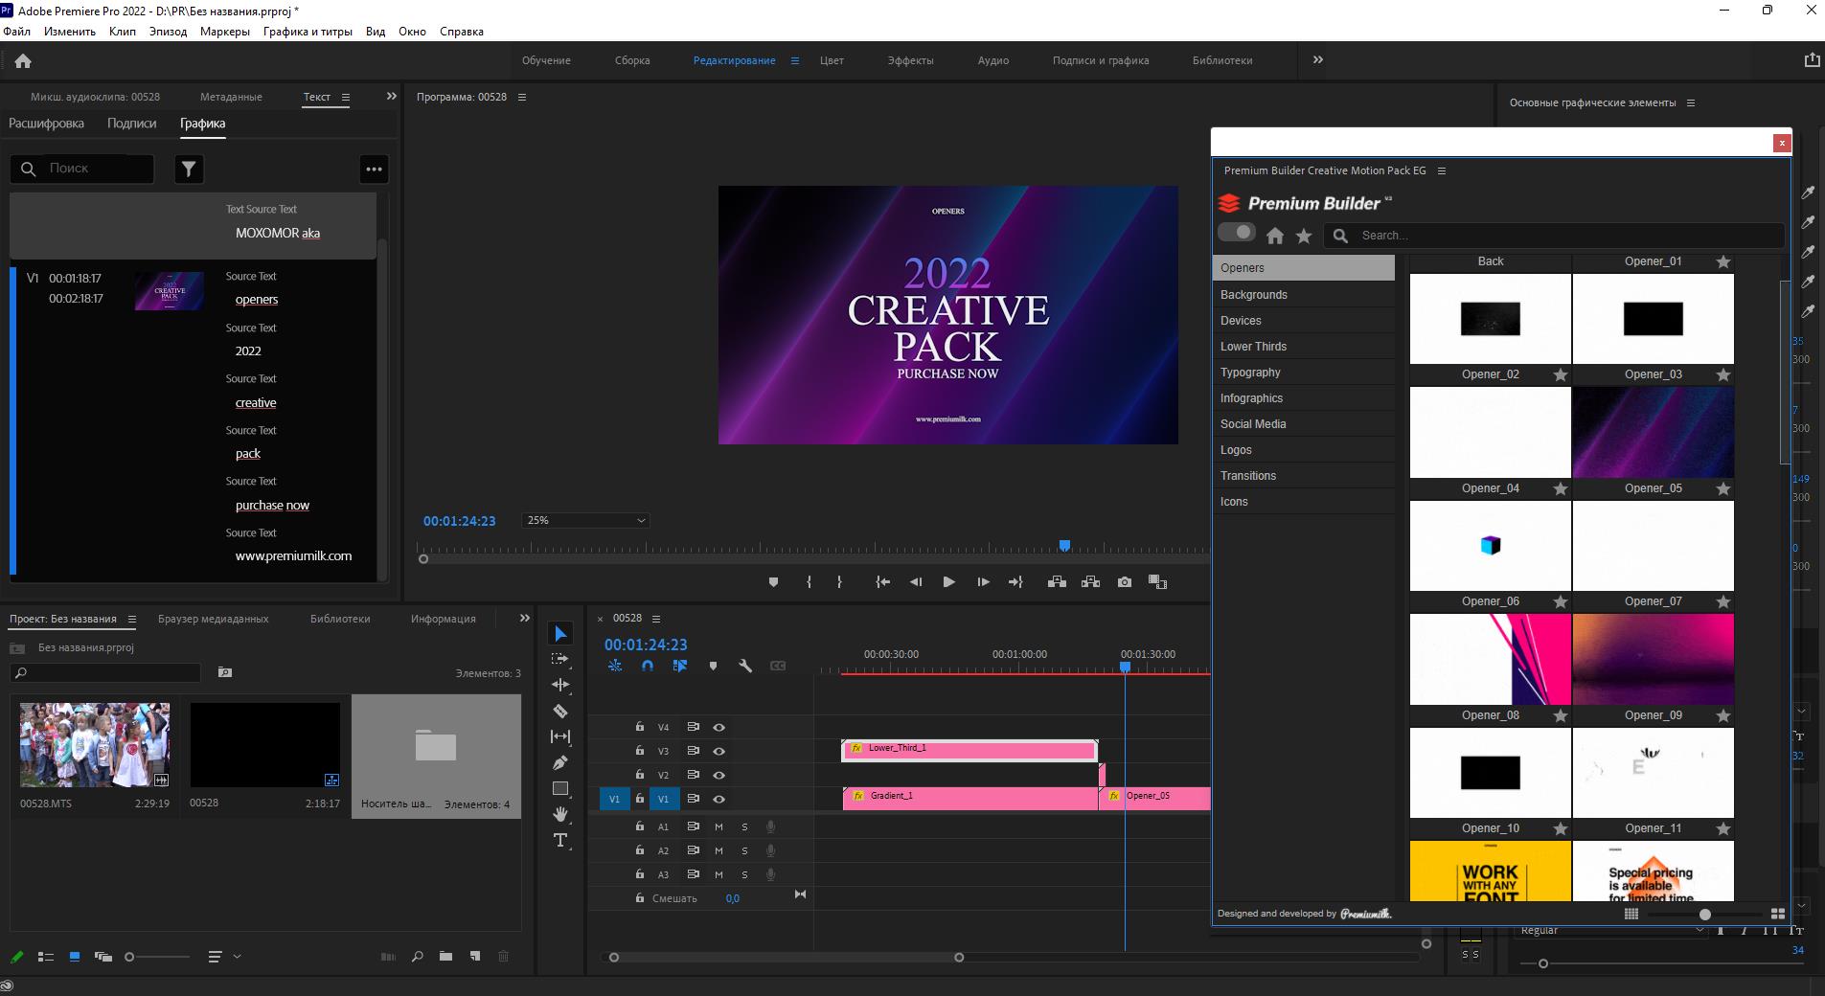Select Transitions category
This screenshot has height=996, width=1825.
point(1303,476)
